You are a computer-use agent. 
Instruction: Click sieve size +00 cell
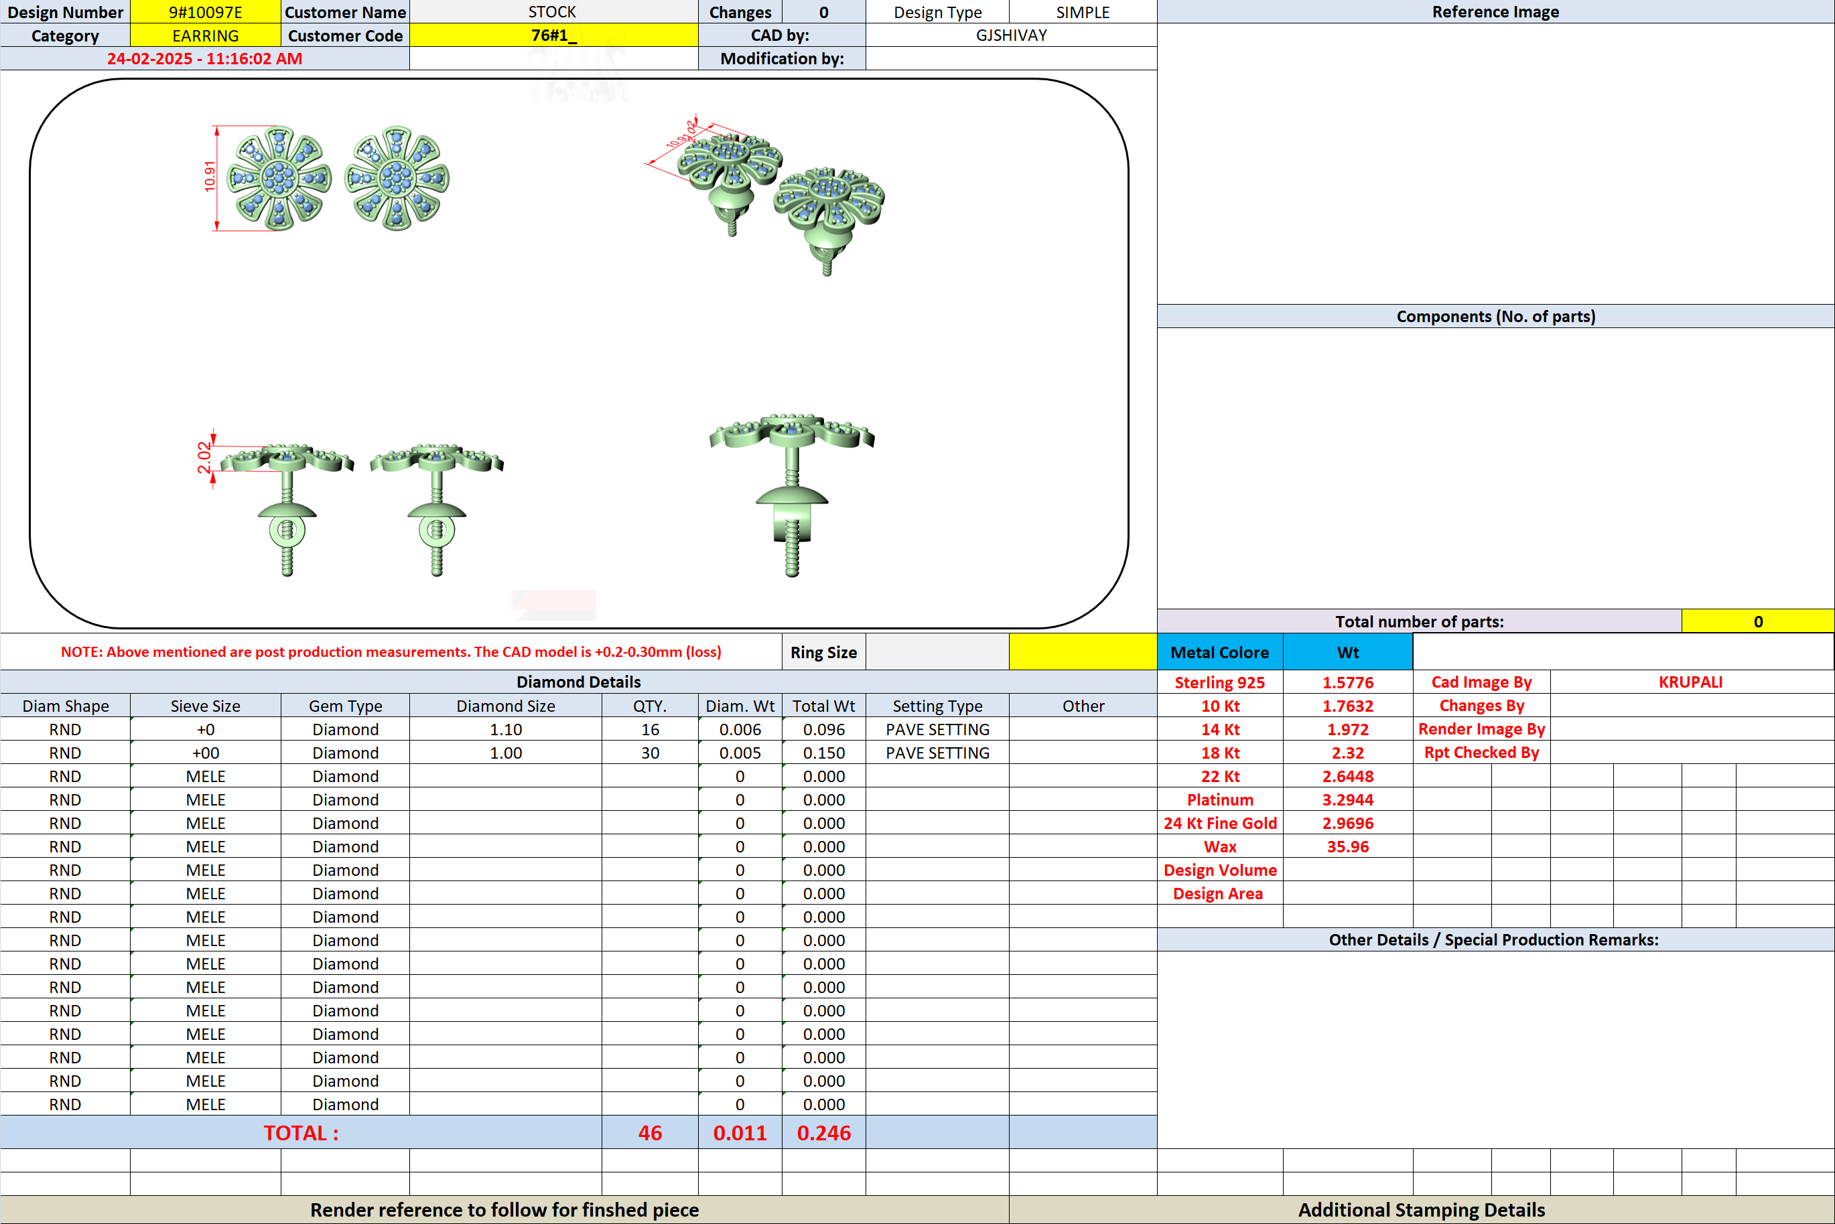[206, 753]
